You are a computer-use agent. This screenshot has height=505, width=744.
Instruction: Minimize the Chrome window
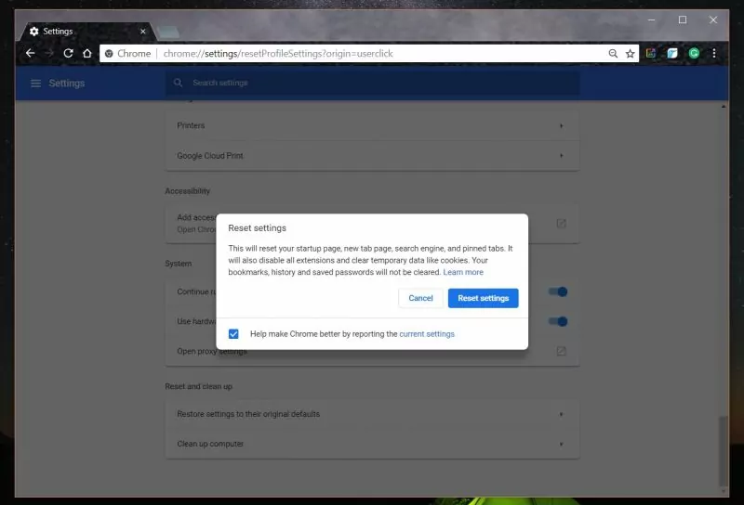652,19
